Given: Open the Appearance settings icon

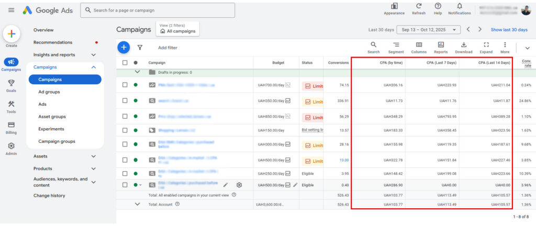Looking at the screenshot, I should pyautogui.click(x=394, y=6).
